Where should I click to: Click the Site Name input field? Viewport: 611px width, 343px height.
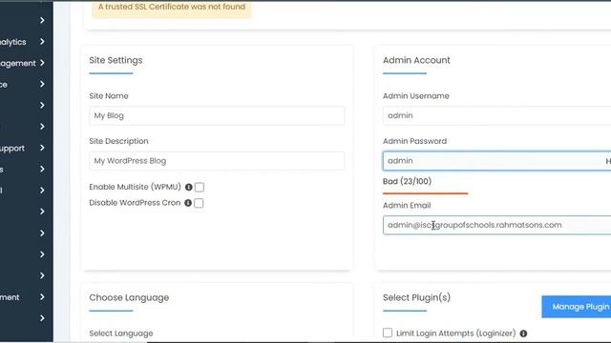pyautogui.click(x=217, y=115)
